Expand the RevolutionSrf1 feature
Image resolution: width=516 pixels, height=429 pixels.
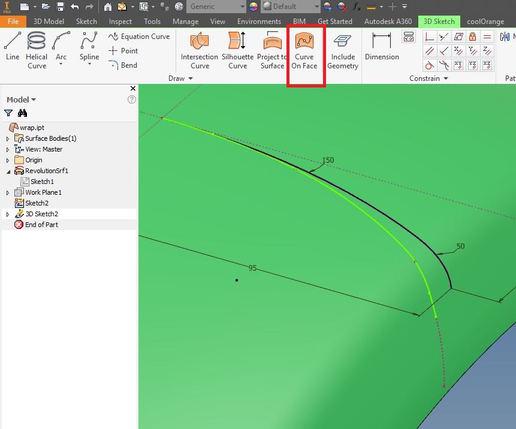click(8, 171)
